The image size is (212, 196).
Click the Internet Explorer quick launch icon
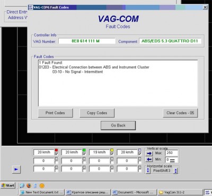(22, 185)
